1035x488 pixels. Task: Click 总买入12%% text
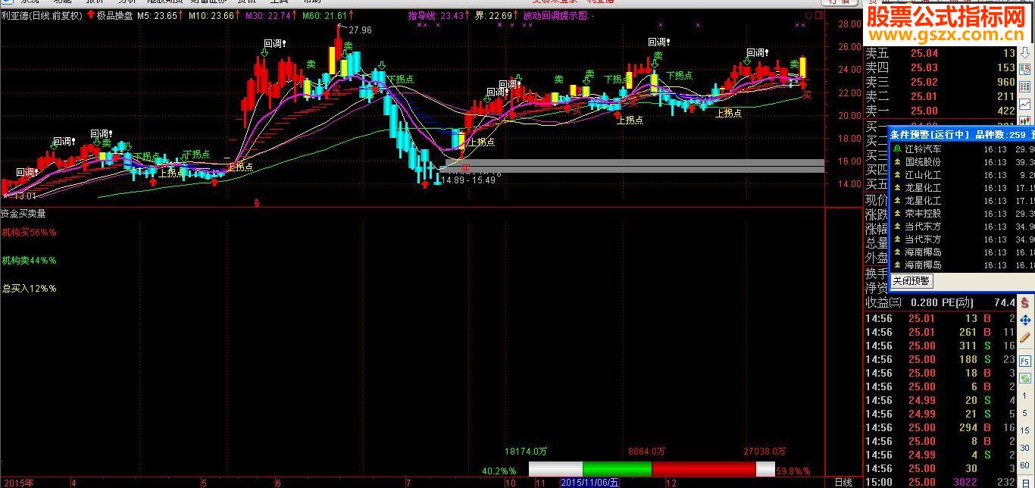30,288
